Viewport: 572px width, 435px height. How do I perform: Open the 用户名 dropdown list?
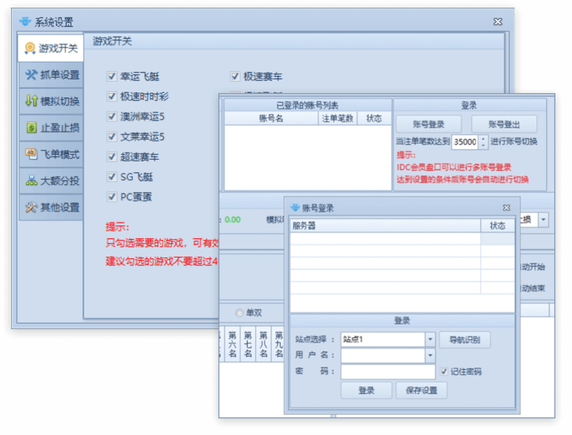click(430, 355)
